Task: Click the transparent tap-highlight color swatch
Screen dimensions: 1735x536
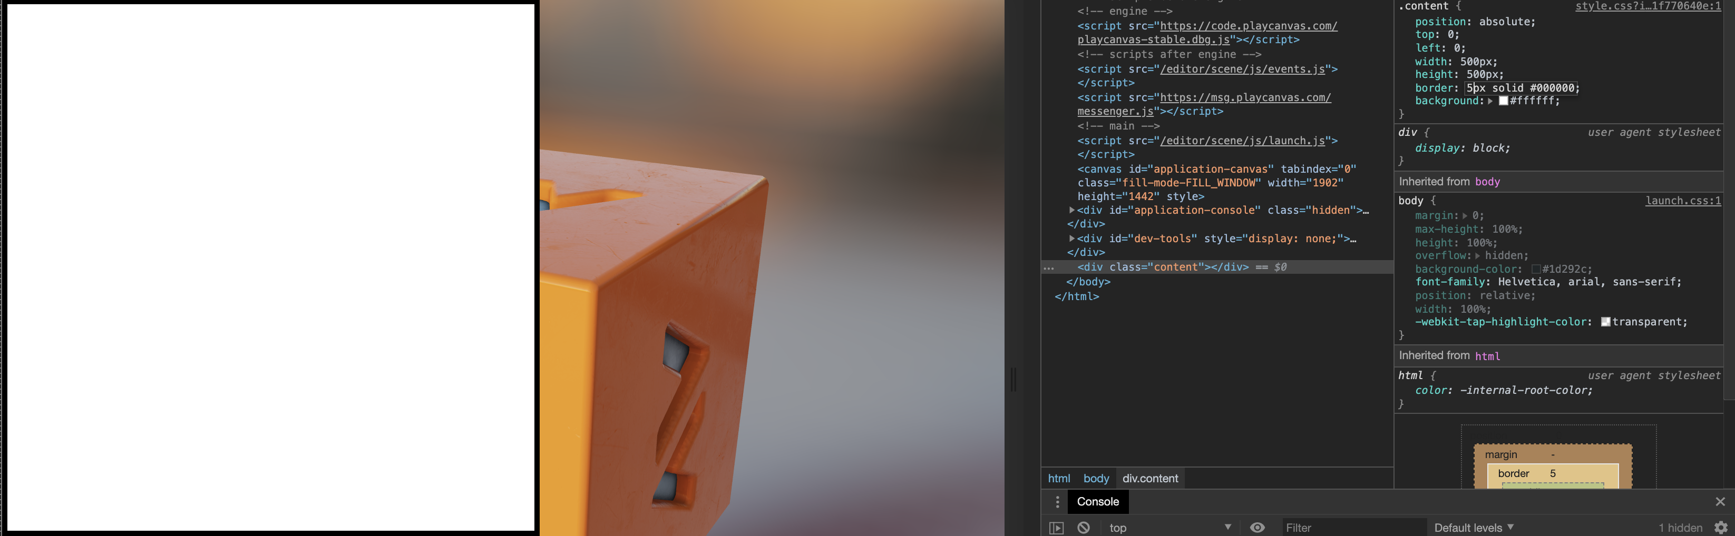Action: point(1606,322)
